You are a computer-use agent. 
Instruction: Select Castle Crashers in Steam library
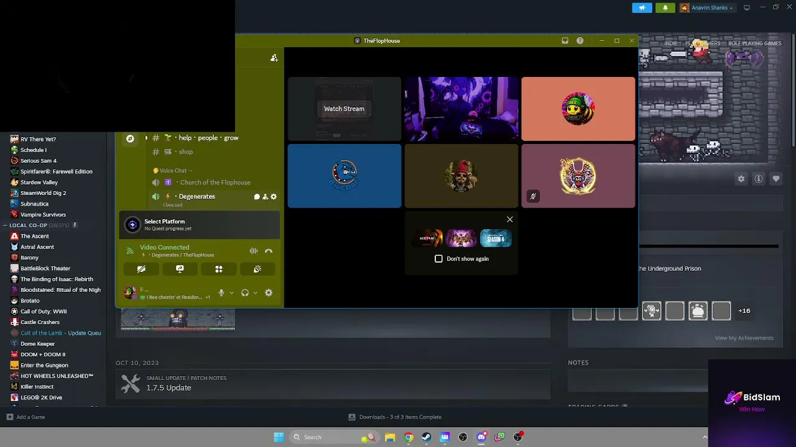point(40,322)
